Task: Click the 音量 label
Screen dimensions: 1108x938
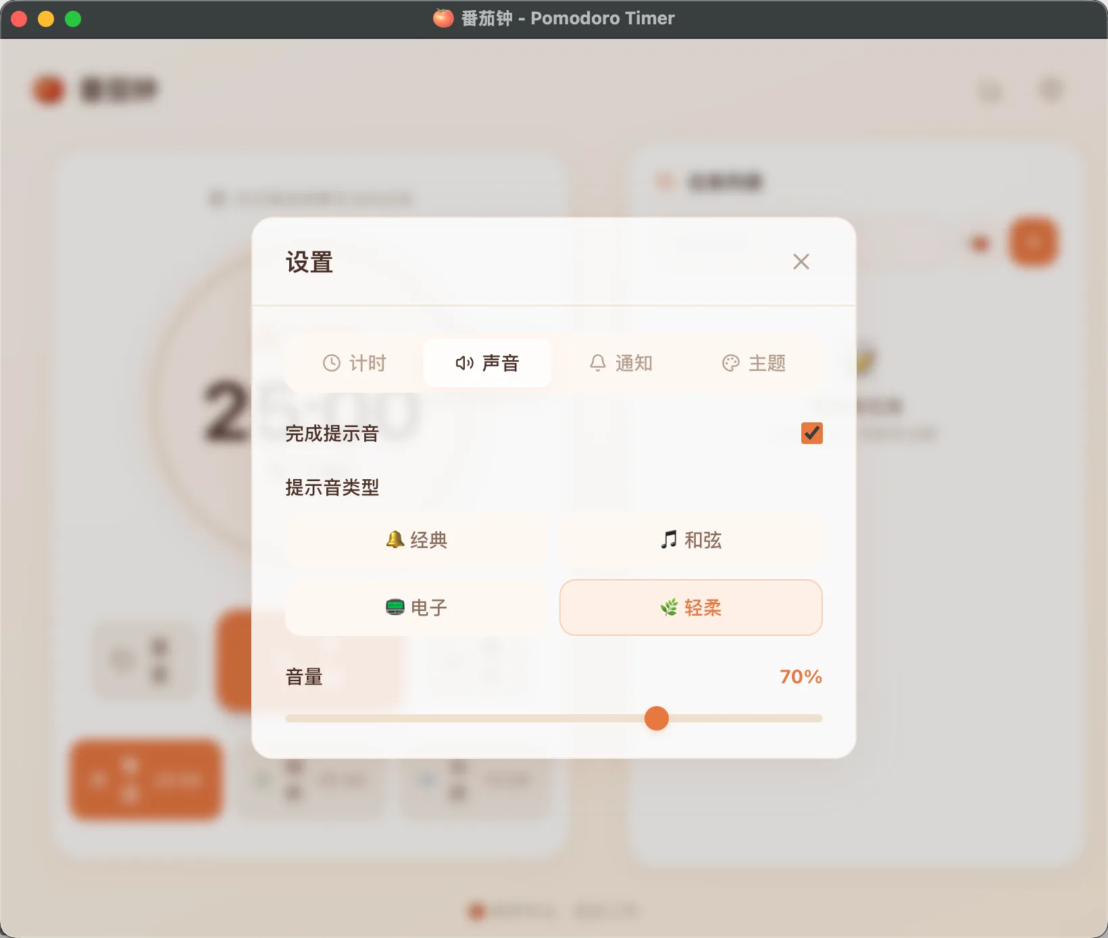Action: pos(304,676)
